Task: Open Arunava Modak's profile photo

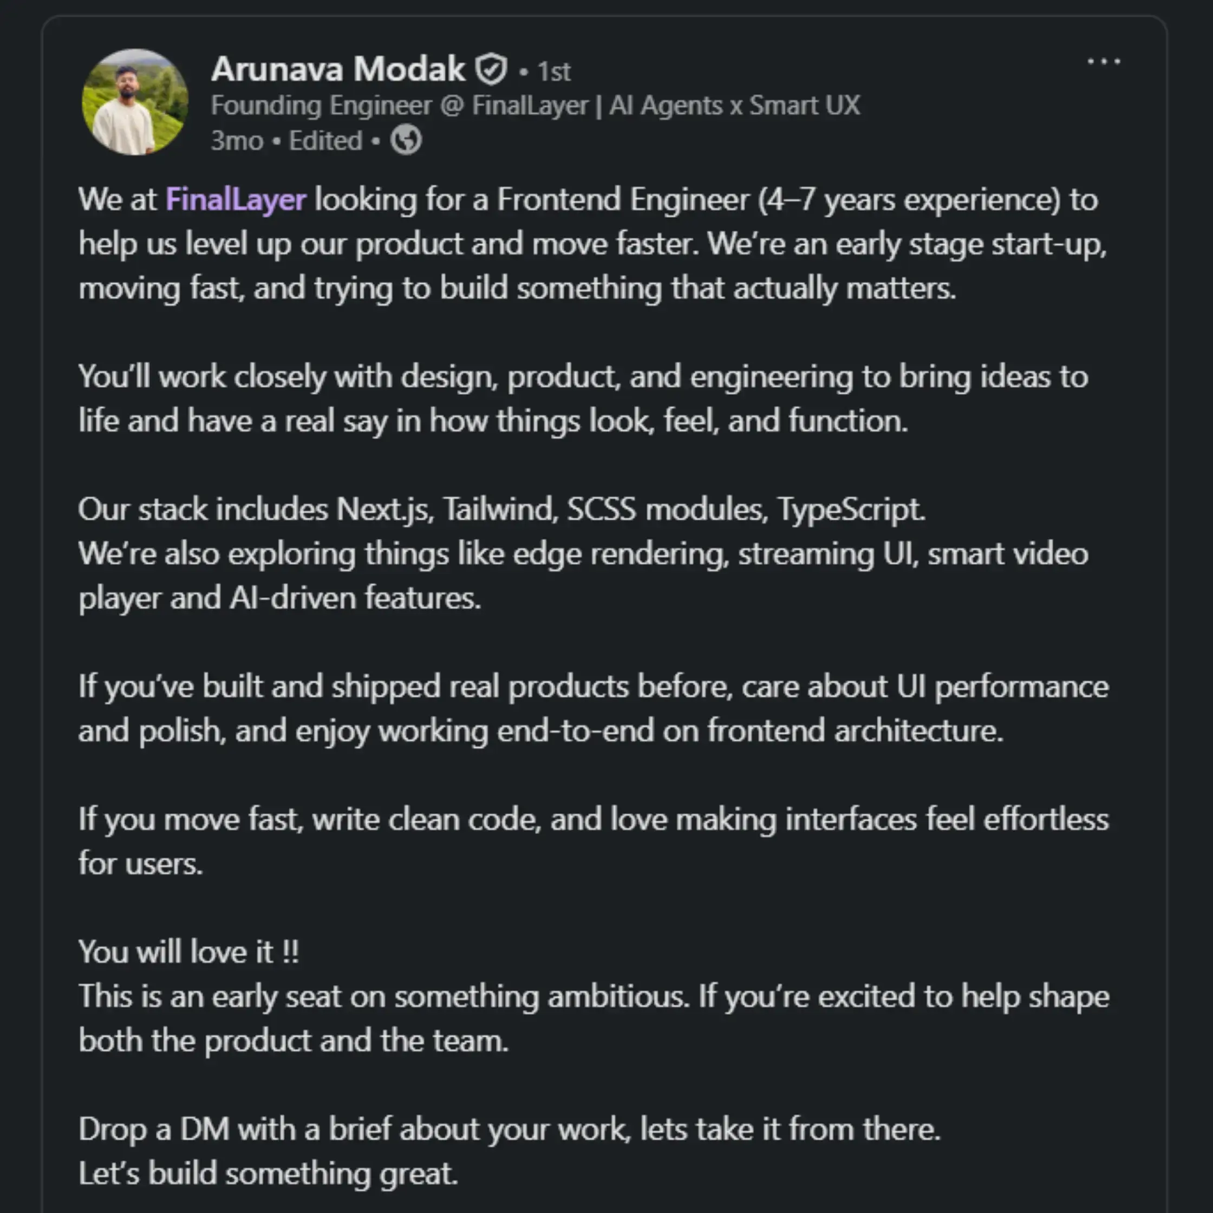Action: click(x=135, y=102)
